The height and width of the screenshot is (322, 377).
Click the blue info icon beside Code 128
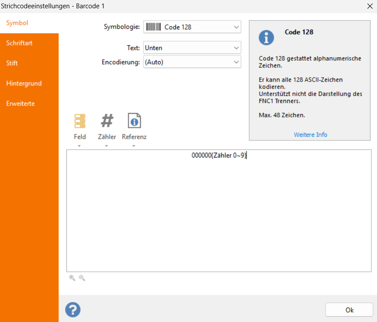(x=266, y=38)
